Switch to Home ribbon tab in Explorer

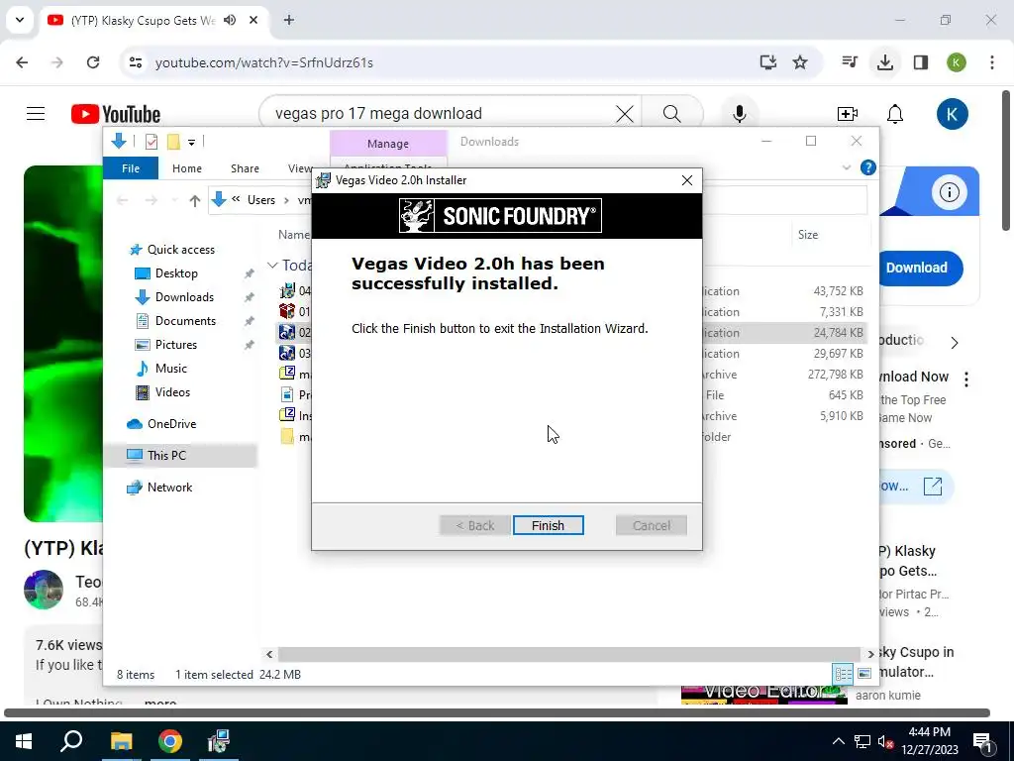187,168
